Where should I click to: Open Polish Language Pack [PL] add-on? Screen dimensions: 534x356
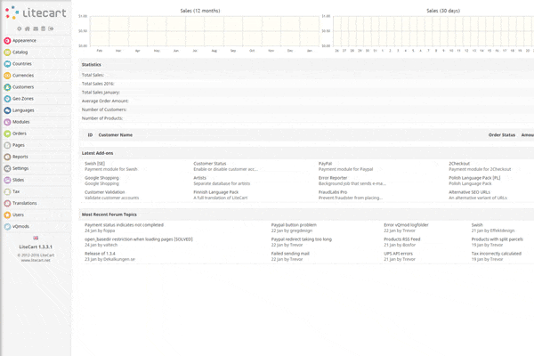(x=474, y=178)
